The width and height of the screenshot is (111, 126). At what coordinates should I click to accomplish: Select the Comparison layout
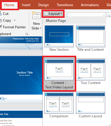pos(59,105)
